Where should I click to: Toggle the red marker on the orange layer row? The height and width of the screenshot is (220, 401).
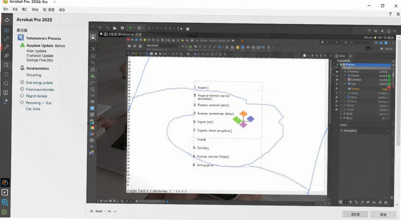coord(389,88)
